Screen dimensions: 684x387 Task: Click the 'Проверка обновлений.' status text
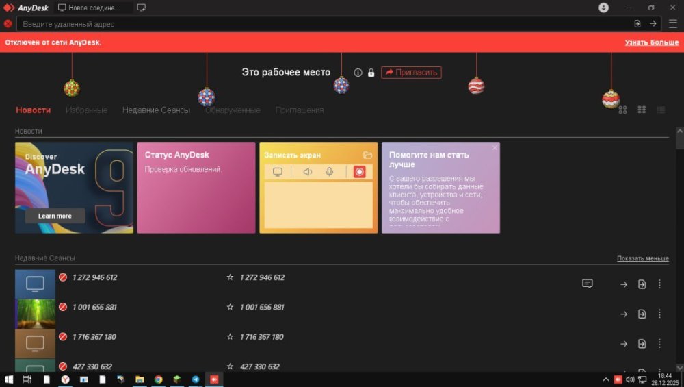point(183,169)
